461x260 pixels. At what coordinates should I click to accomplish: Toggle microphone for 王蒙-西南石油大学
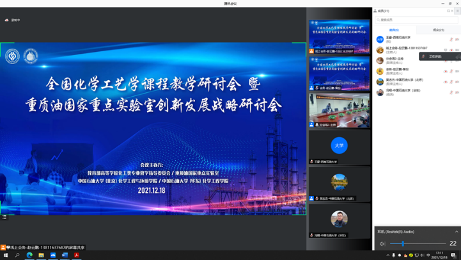(451, 39)
